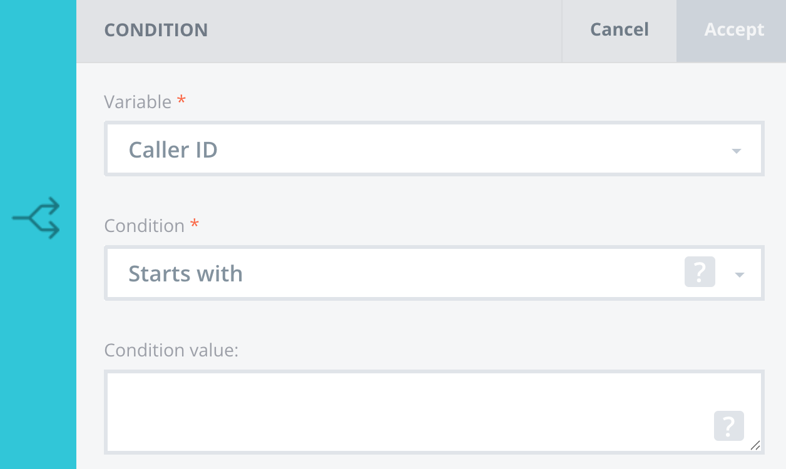Open help icon inside Condition value box
The width and height of the screenshot is (786, 469).
(x=728, y=426)
